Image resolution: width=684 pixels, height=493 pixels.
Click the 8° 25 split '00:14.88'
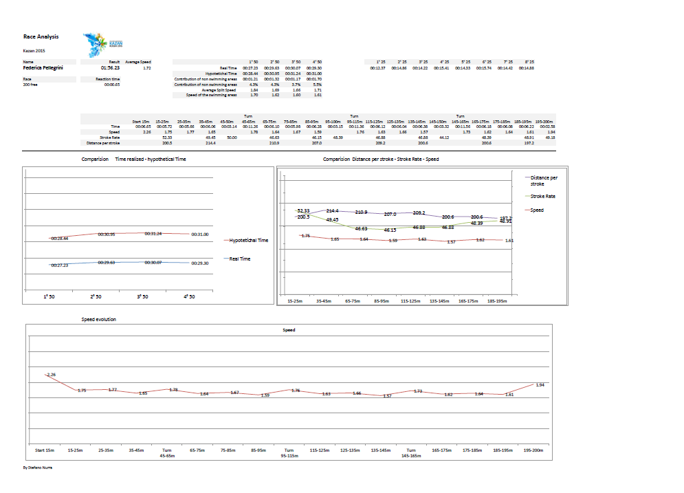(x=526, y=68)
